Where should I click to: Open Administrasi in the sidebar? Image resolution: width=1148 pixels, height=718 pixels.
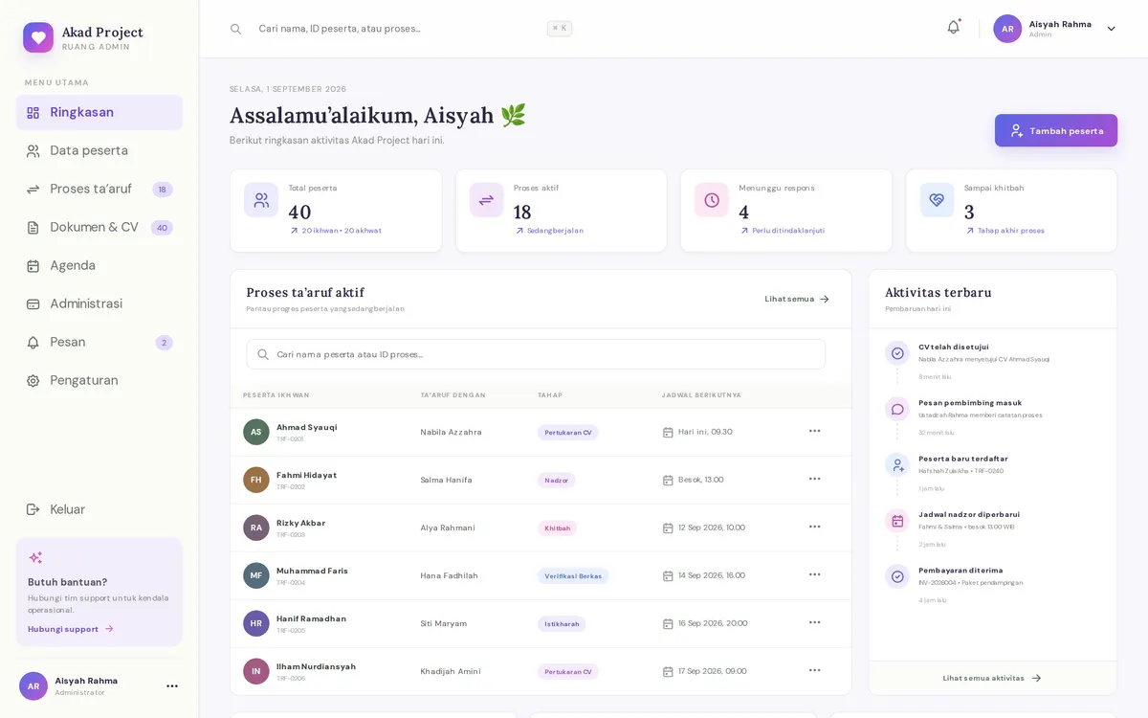point(99,303)
